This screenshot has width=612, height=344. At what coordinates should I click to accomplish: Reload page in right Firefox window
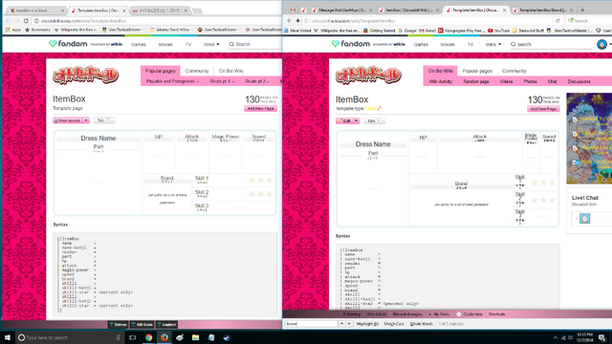(x=557, y=21)
